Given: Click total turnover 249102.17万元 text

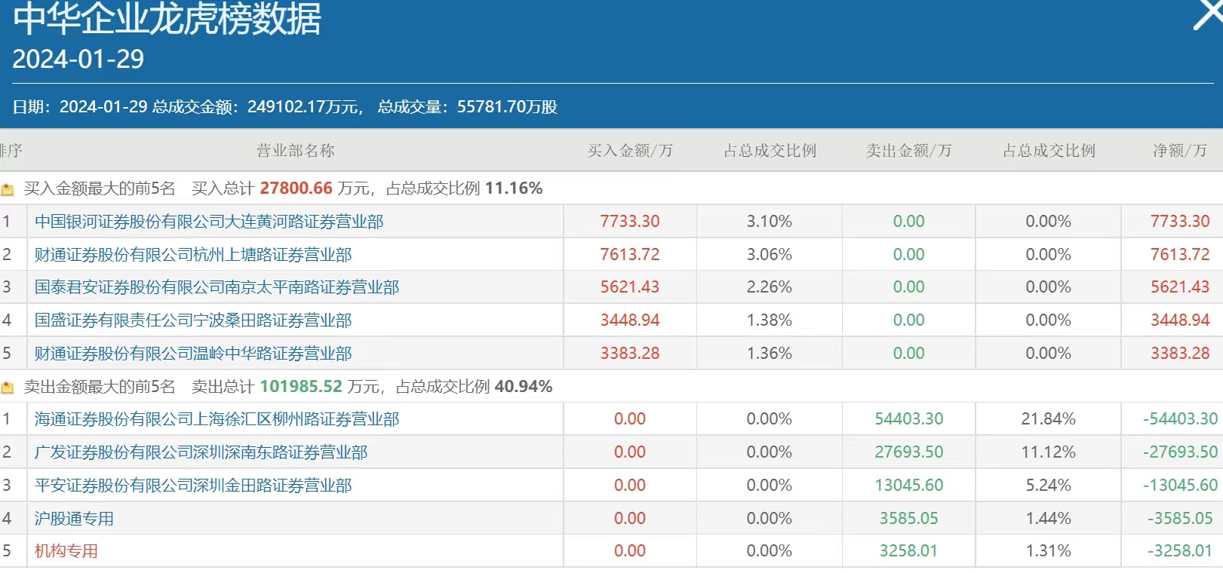Looking at the screenshot, I should pos(257,107).
